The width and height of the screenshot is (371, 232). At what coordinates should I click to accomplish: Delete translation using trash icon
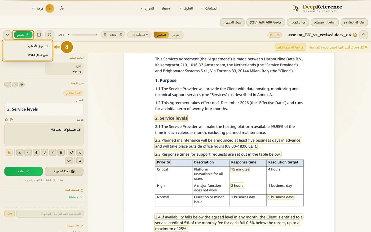(6, 120)
